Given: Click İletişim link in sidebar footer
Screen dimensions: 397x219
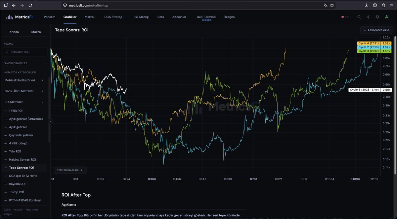Looking at the screenshot, I should coord(8,214).
